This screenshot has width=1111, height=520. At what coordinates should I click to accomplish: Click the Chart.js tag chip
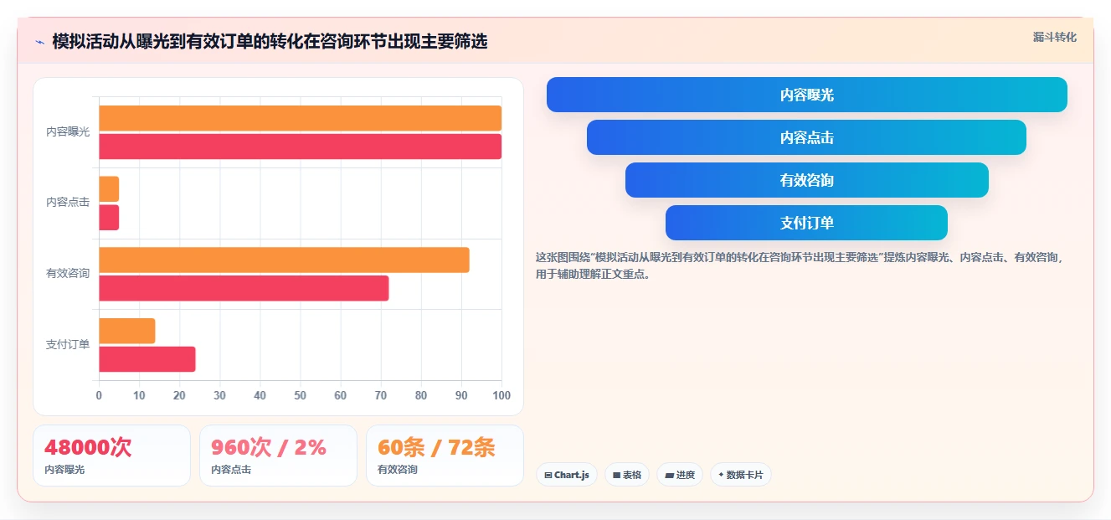point(567,475)
